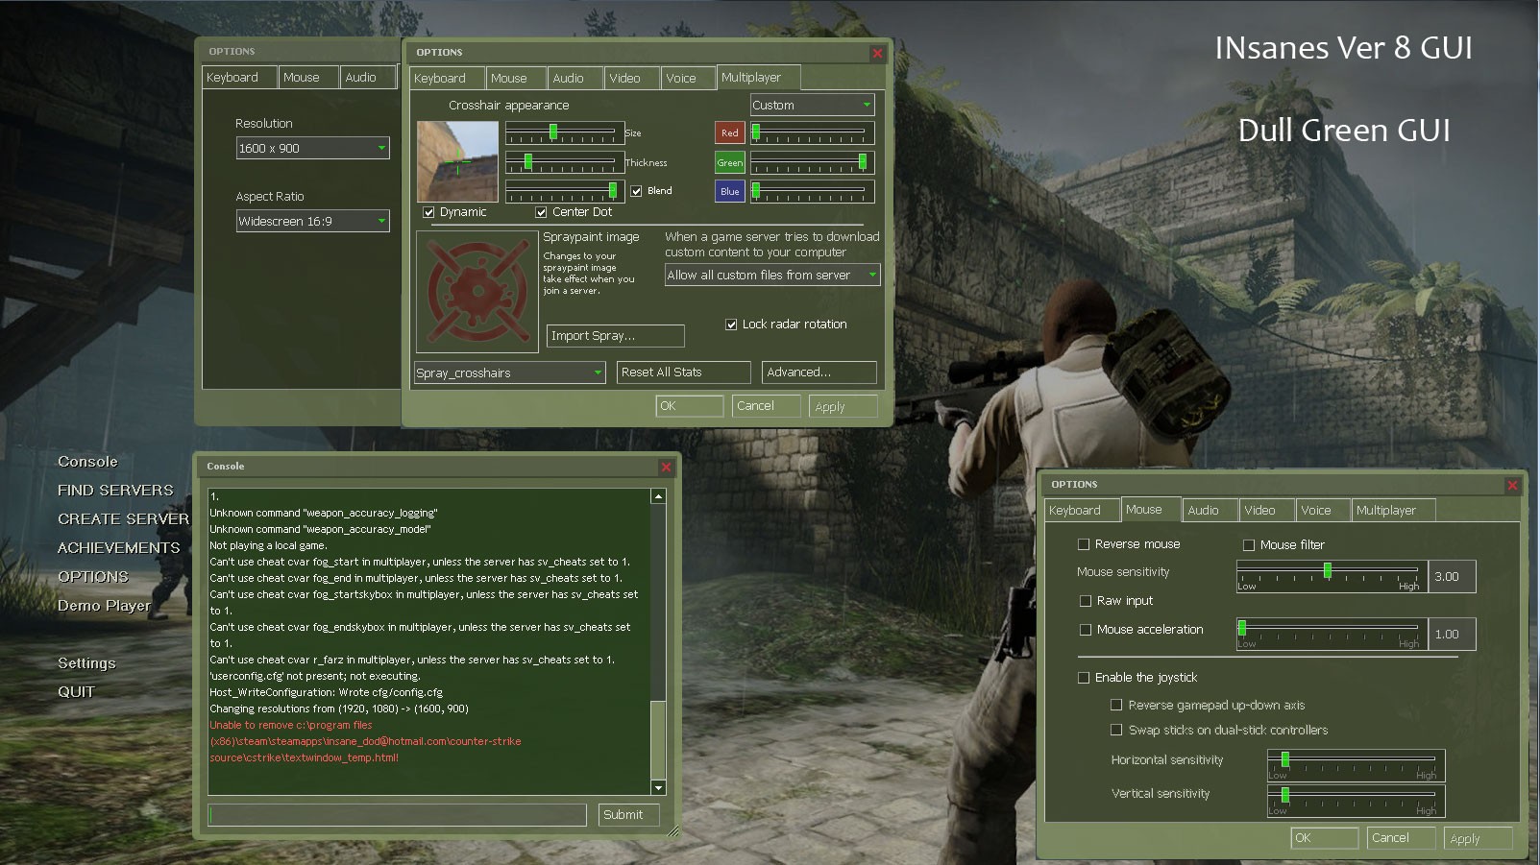Enable Raw input
The image size is (1540, 865).
(1085, 601)
